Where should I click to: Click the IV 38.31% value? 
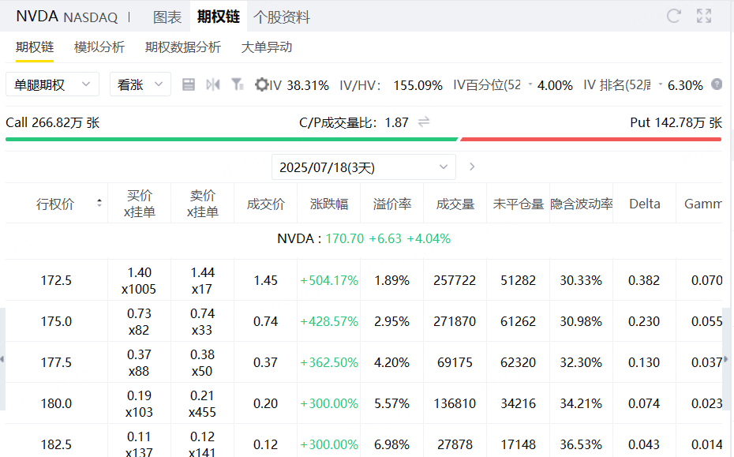pos(300,85)
